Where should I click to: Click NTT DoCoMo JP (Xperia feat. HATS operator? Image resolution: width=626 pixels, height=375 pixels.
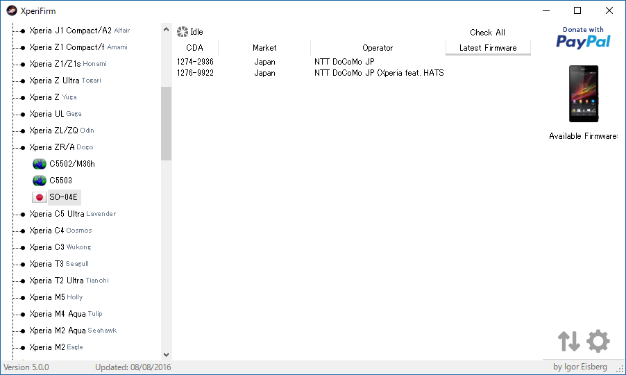tap(379, 73)
